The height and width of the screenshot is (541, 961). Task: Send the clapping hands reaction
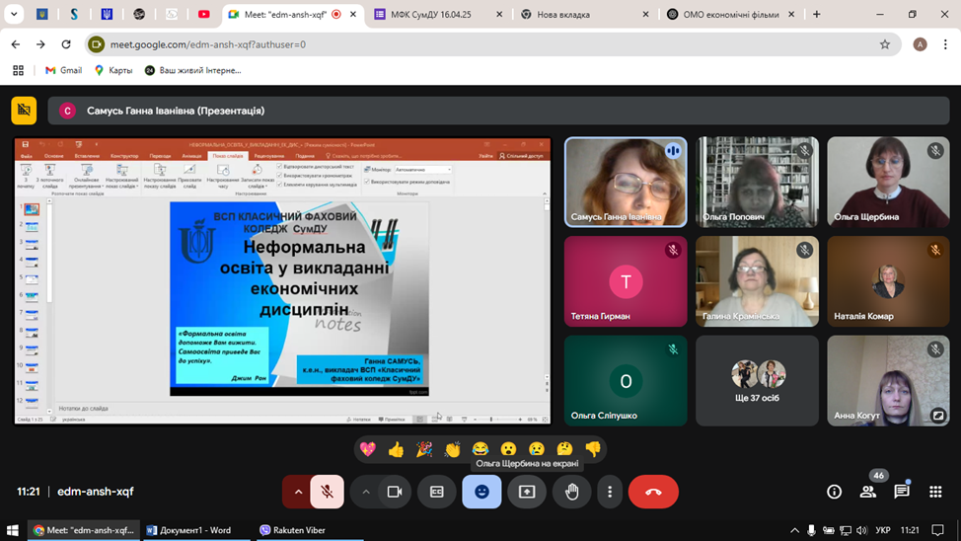click(452, 450)
